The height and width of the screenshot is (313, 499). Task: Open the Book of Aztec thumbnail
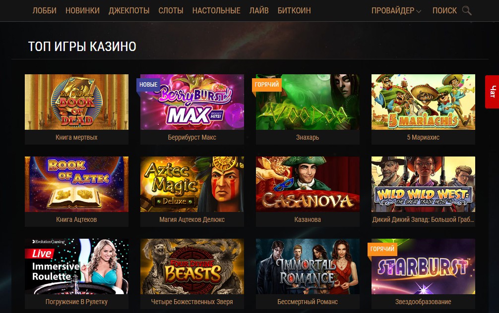click(x=77, y=184)
